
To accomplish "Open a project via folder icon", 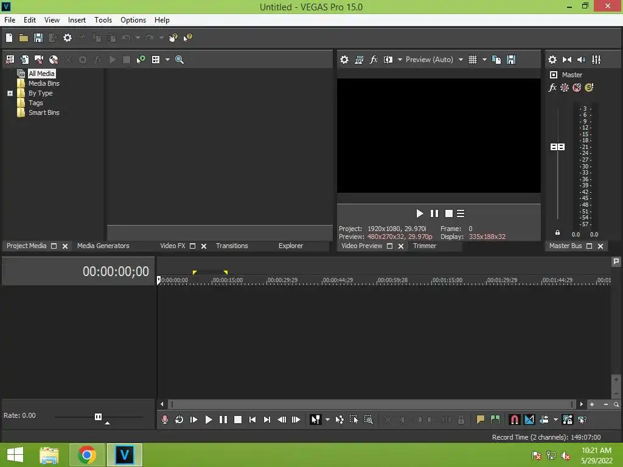I will 24,38.
